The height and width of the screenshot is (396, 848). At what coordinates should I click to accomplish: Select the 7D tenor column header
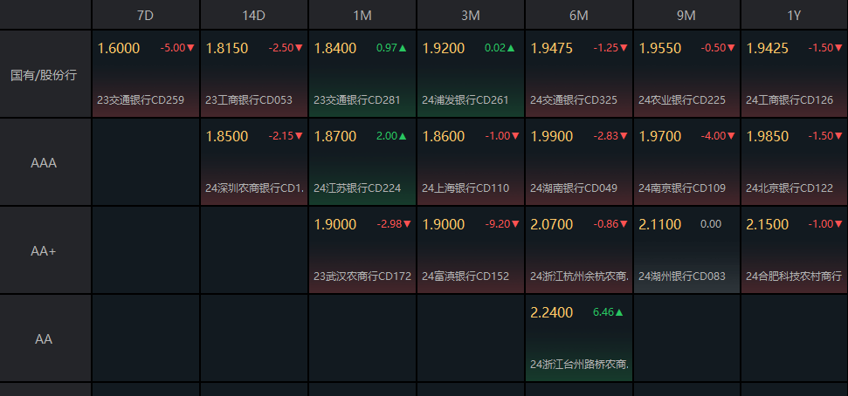point(146,15)
